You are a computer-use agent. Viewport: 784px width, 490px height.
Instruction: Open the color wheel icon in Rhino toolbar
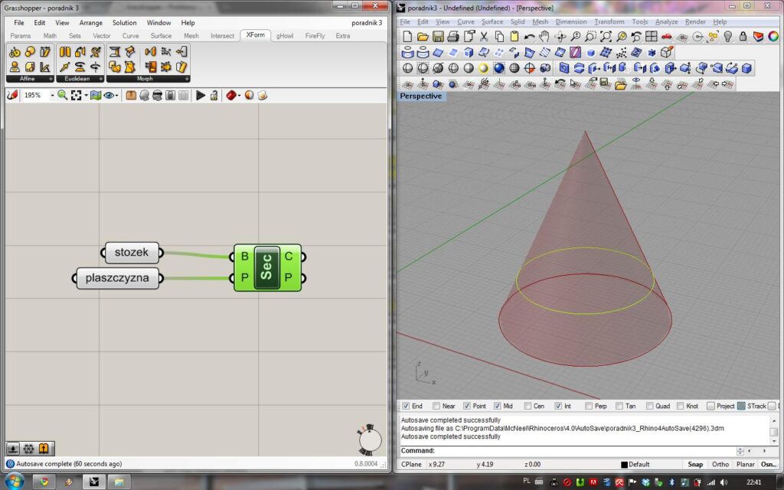[x=773, y=37]
